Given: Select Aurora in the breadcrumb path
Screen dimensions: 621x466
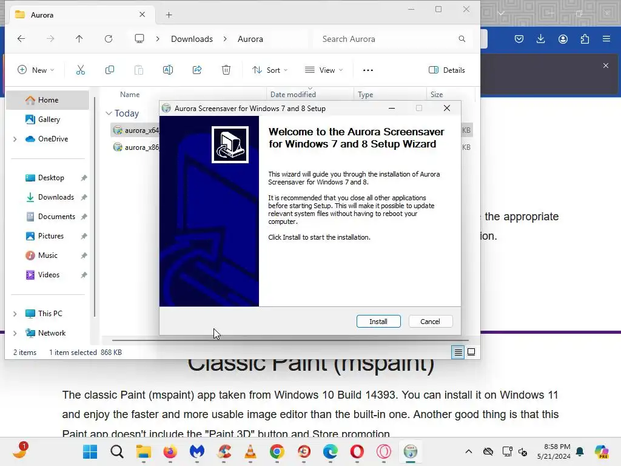Looking at the screenshot, I should (250, 39).
